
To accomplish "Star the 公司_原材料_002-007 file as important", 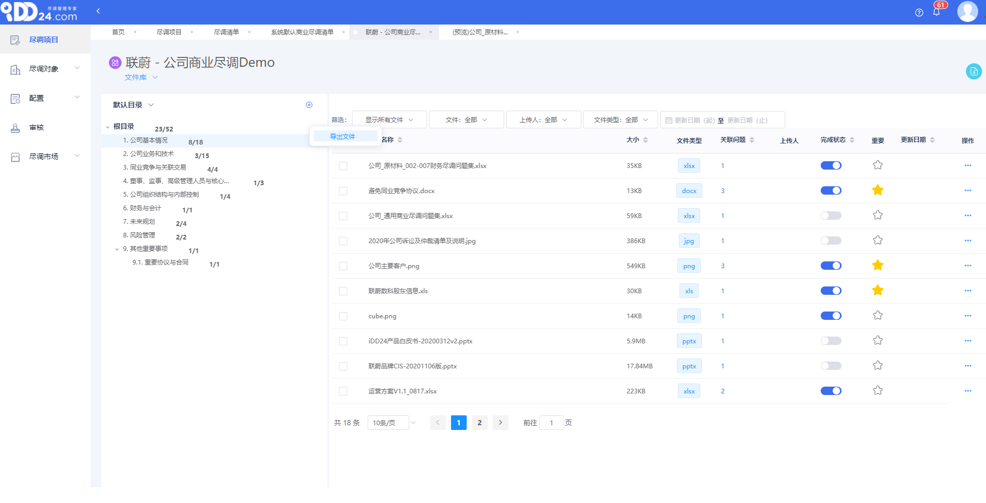I will [x=878, y=165].
